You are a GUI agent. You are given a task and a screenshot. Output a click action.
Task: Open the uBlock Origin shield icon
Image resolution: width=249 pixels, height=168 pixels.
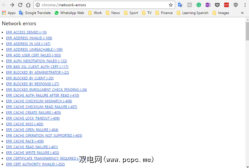coord(236,5)
